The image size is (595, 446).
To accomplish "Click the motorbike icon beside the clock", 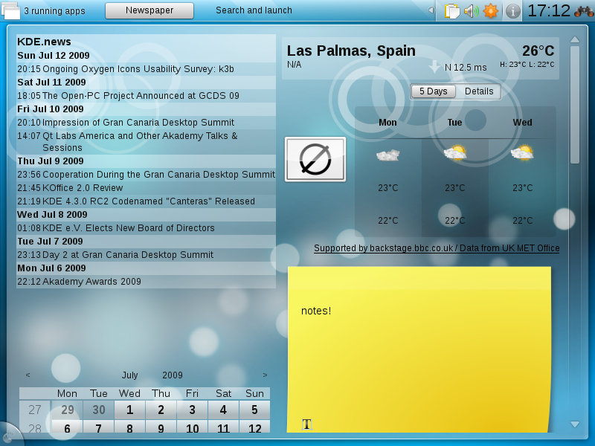I will click(x=584, y=11).
